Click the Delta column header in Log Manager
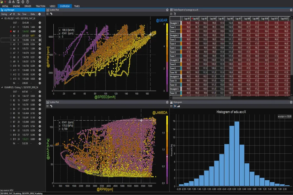 [33, 14]
